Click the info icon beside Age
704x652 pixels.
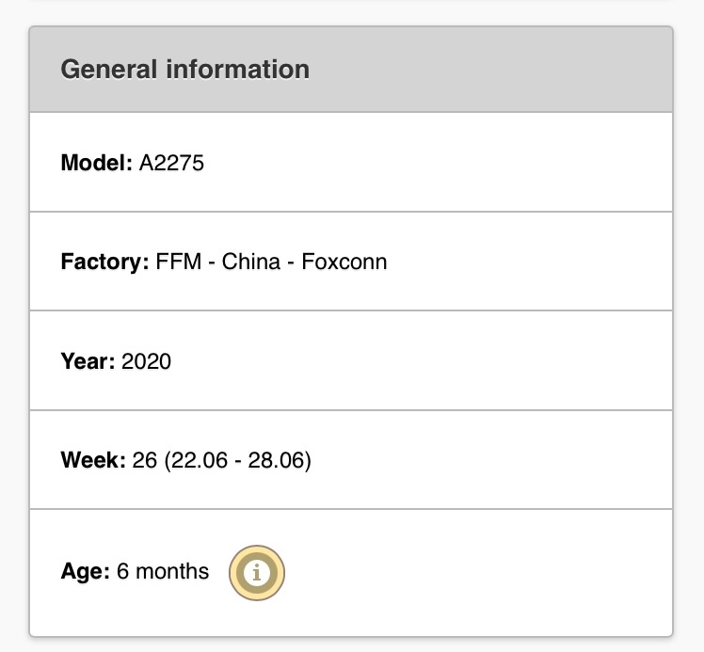click(256, 572)
